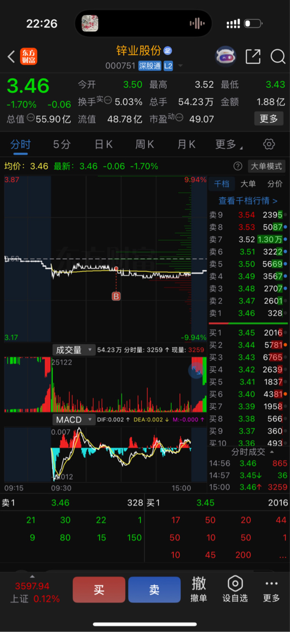Expand the 上证 index arrow
The image size is (290, 632).
[x=32, y=576]
